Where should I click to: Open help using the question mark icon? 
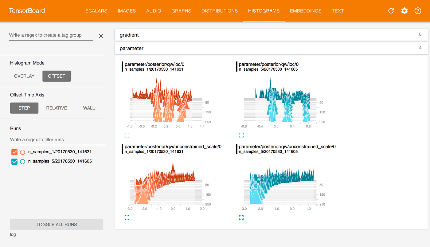[418, 11]
